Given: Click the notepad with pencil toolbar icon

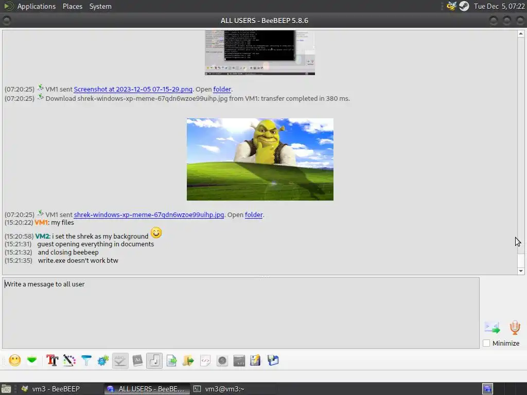Looking at the screenshot, I should tap(255, 361).
